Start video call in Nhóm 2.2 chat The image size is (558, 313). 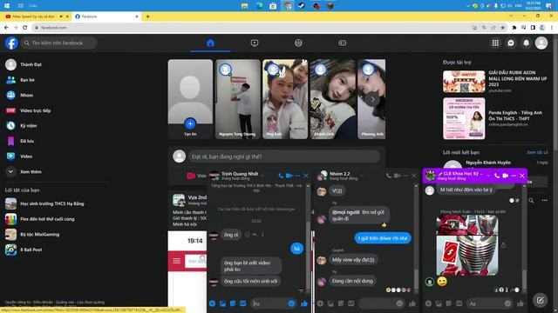[398, 176]
